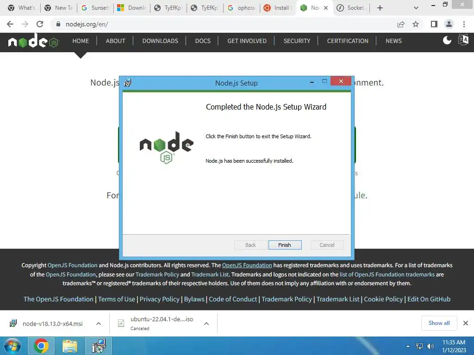Switch to the What's tab
474x355 pixels.
[21, 8]
